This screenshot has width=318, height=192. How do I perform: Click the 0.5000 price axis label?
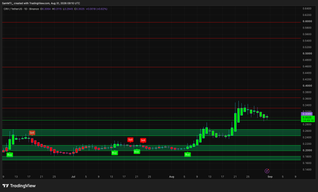point(307,53)
